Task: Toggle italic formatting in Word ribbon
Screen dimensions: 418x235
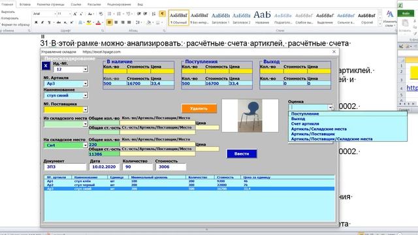Action: point(42,23)
